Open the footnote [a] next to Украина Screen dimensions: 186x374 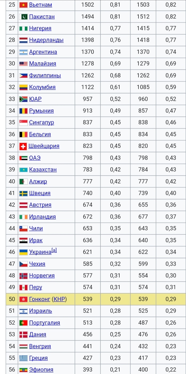click(54, 250)
